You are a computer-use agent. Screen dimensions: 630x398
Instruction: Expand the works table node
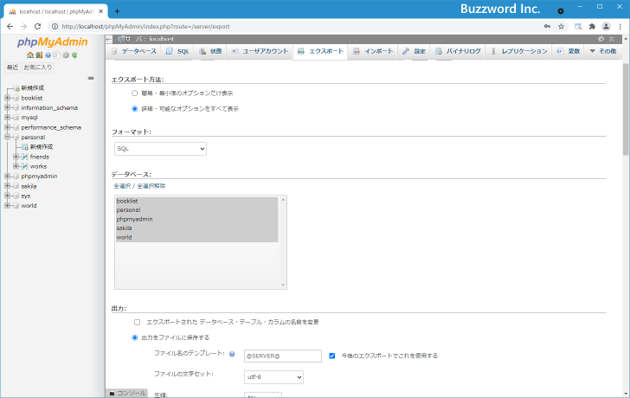point(16,166)
